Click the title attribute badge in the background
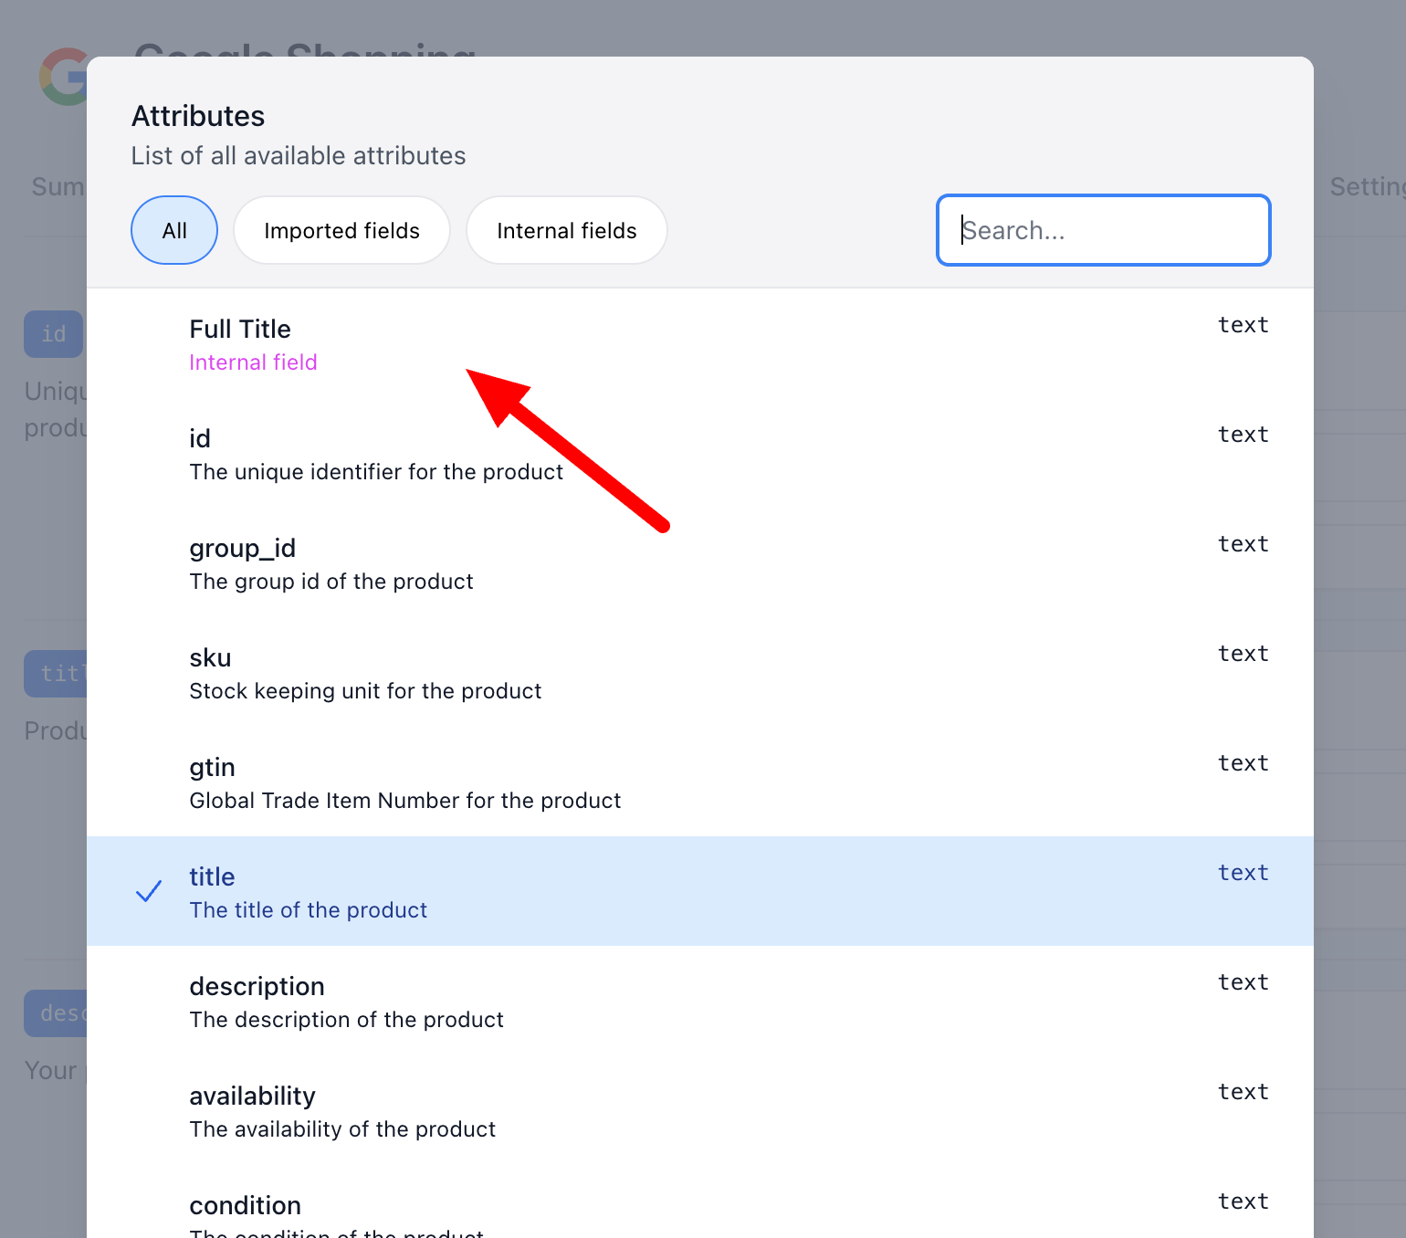1406x1238 pixels. [x=57, y=674]
